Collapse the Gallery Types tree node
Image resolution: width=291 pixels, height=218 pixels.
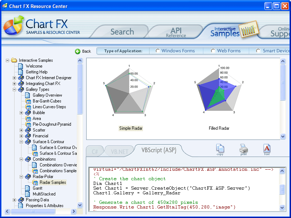tap(15, 89)
